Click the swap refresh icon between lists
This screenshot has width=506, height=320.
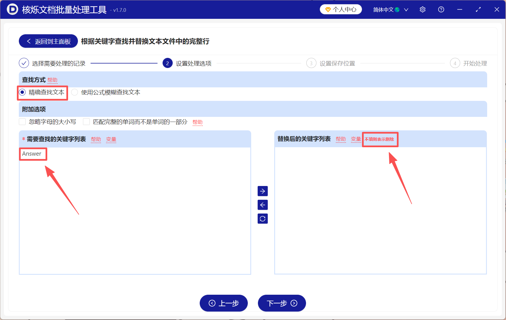coord(262,219)
